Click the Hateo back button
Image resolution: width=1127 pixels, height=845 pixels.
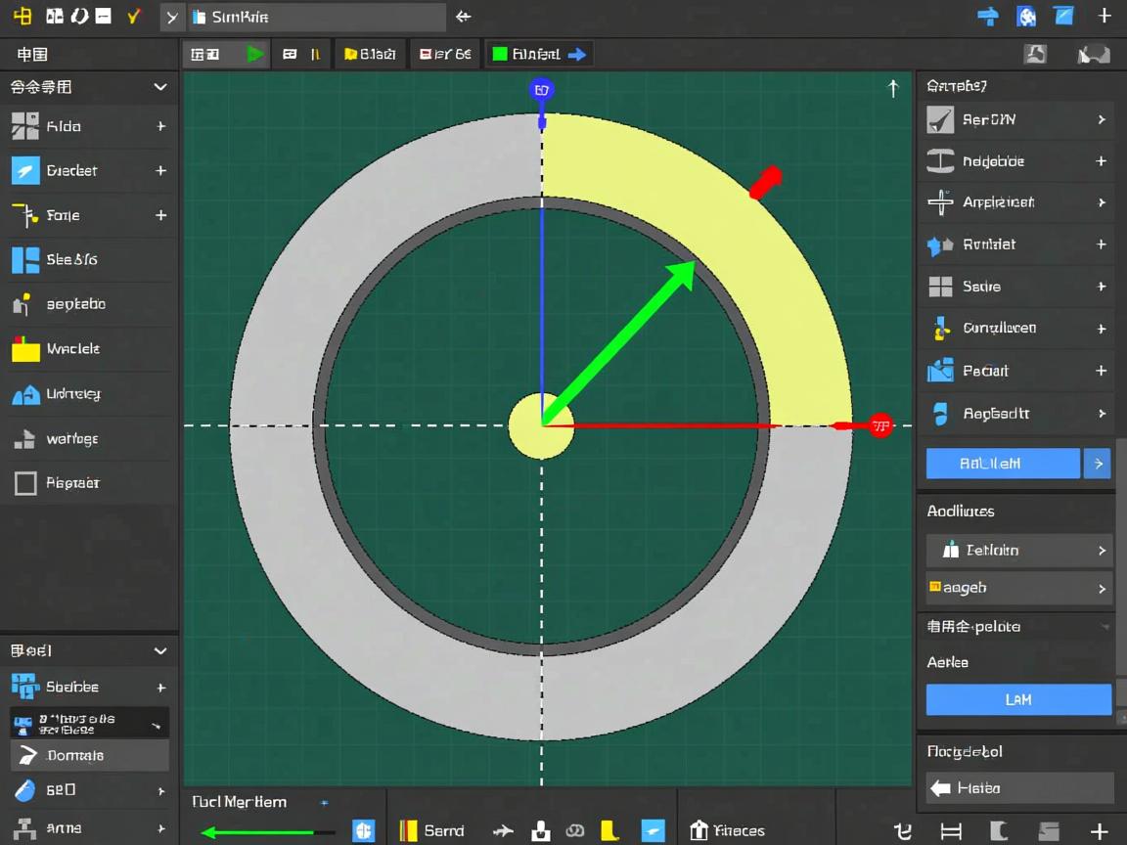tap(1018, 787)
